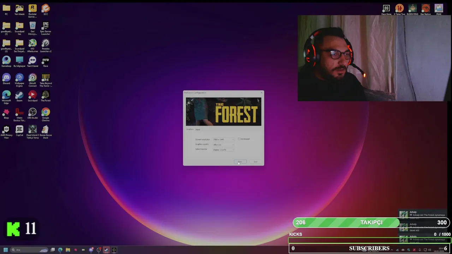This screenshot has height=254, width=452.
Task: Select the Wallpaper Engine desktop icon
Action: (19, 80)
